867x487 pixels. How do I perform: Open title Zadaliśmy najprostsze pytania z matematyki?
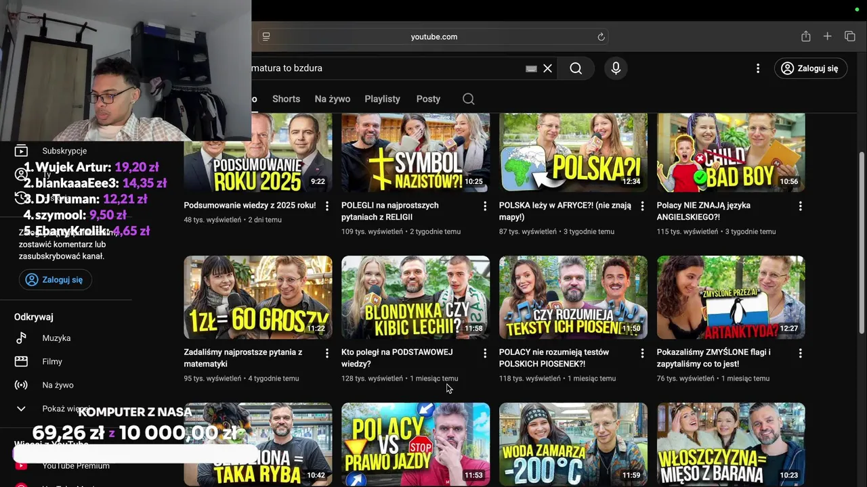(243, 358)
